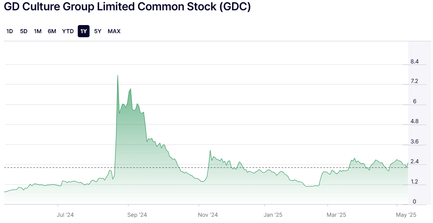This screenshot has height=223, width=433.
Task: Show the 6M price history
Action: point(52,31)
